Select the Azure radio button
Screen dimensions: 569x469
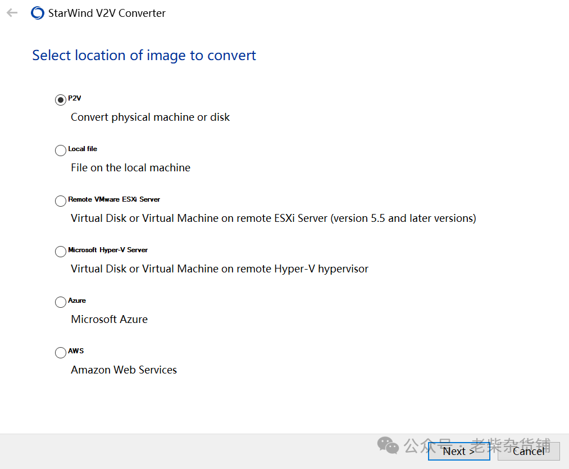[61, 302]
